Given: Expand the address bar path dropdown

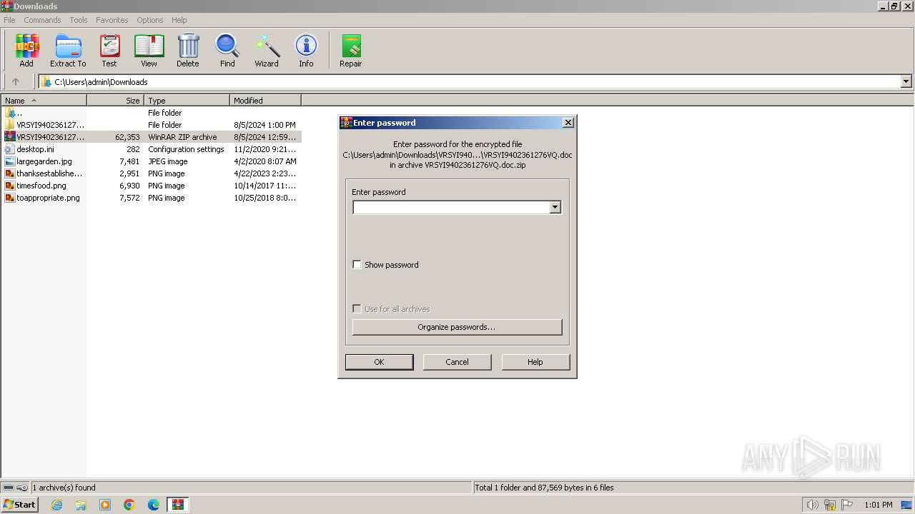Looking at the screenshot, I should (906, 81).
